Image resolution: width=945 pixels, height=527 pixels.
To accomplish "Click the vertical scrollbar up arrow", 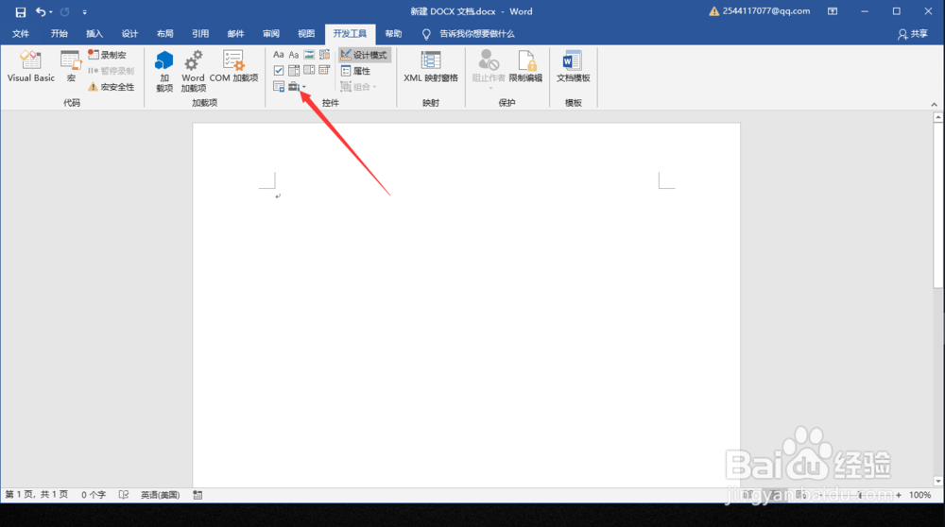I will 937,117.
